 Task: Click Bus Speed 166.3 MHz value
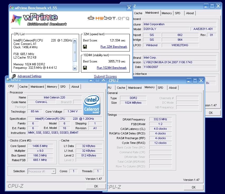[x=40, y=155]
